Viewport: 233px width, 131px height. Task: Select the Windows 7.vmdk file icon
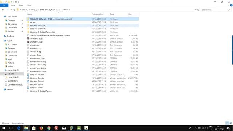[x=28, y=78]
